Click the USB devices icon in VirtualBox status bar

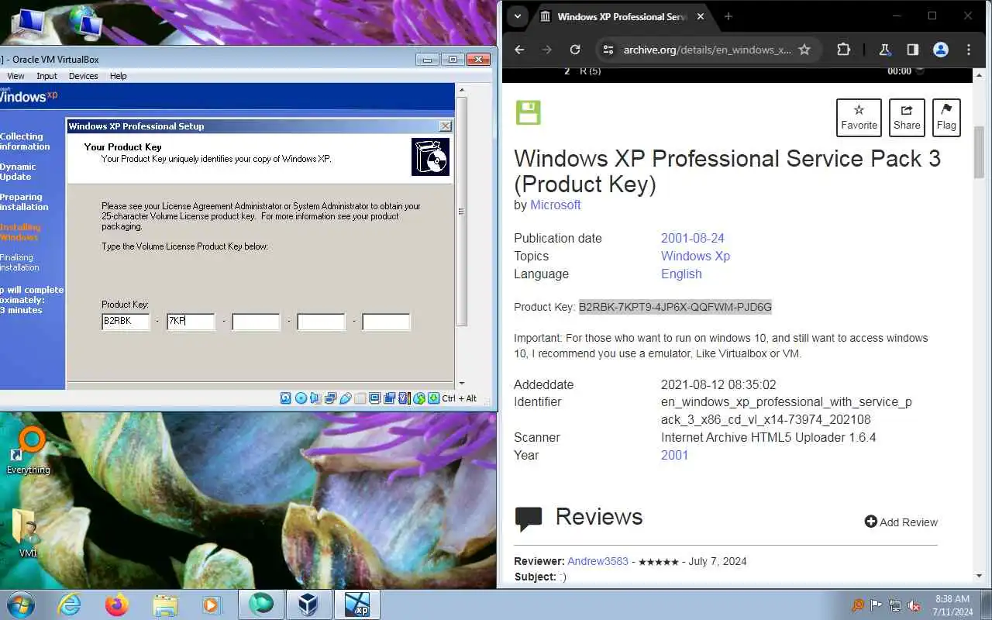point(346,398)
